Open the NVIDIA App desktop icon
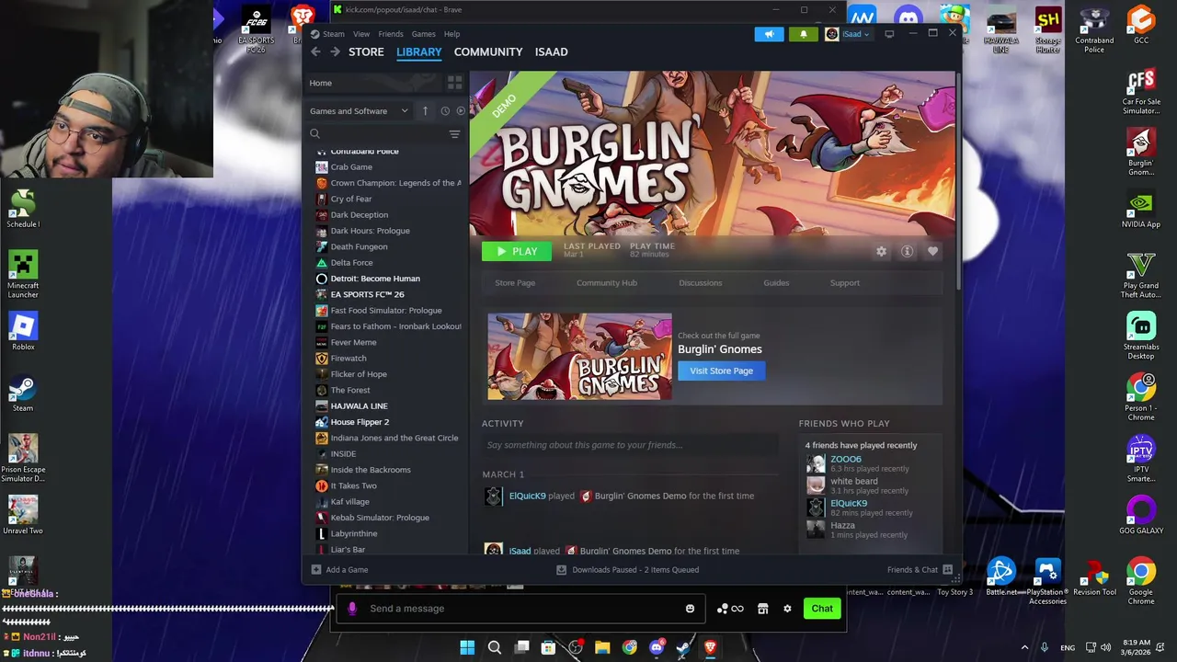 click(x=1141, y=210)
